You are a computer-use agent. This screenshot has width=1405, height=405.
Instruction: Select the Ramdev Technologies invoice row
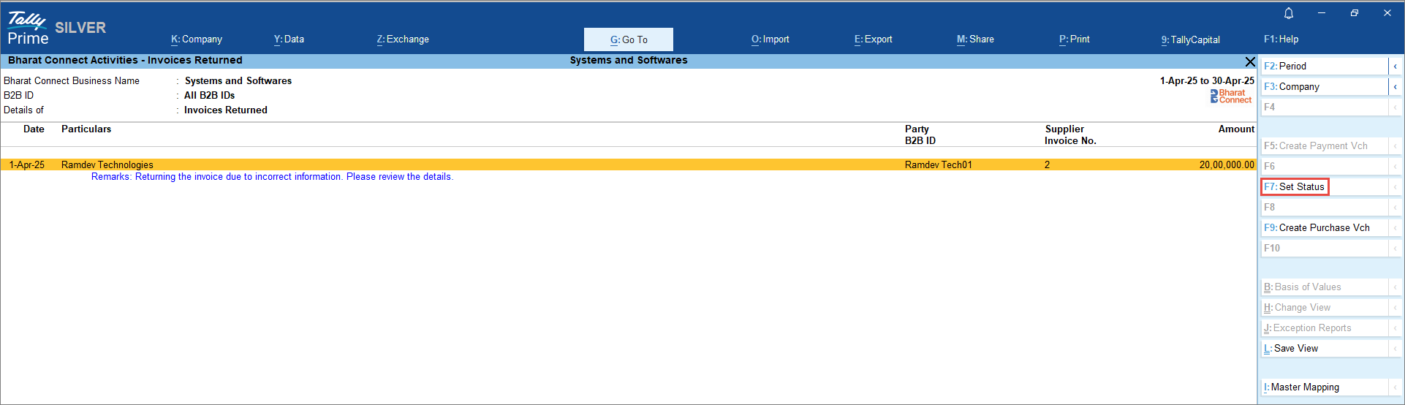(x=439, y=165)
